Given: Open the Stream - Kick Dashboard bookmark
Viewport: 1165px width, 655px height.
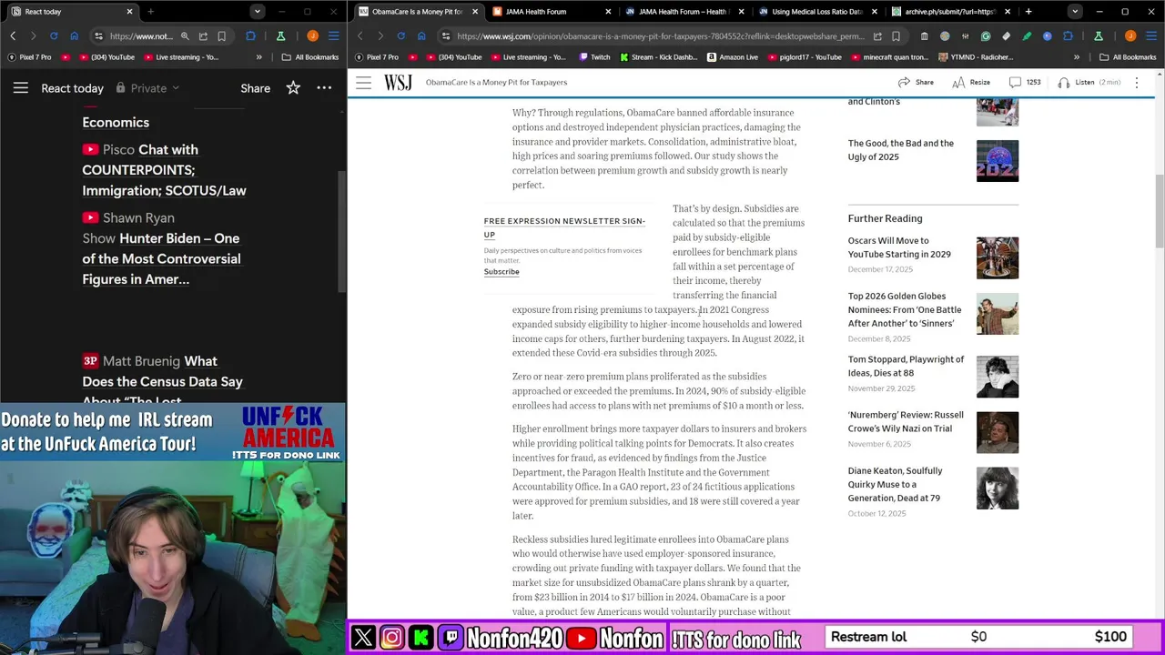Looking at the screenshot, I should click(659, 56).
